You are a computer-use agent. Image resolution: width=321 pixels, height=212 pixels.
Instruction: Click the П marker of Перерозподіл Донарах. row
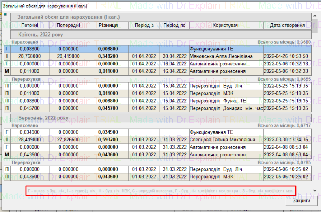pyautogui.click(x=7, y=108)
